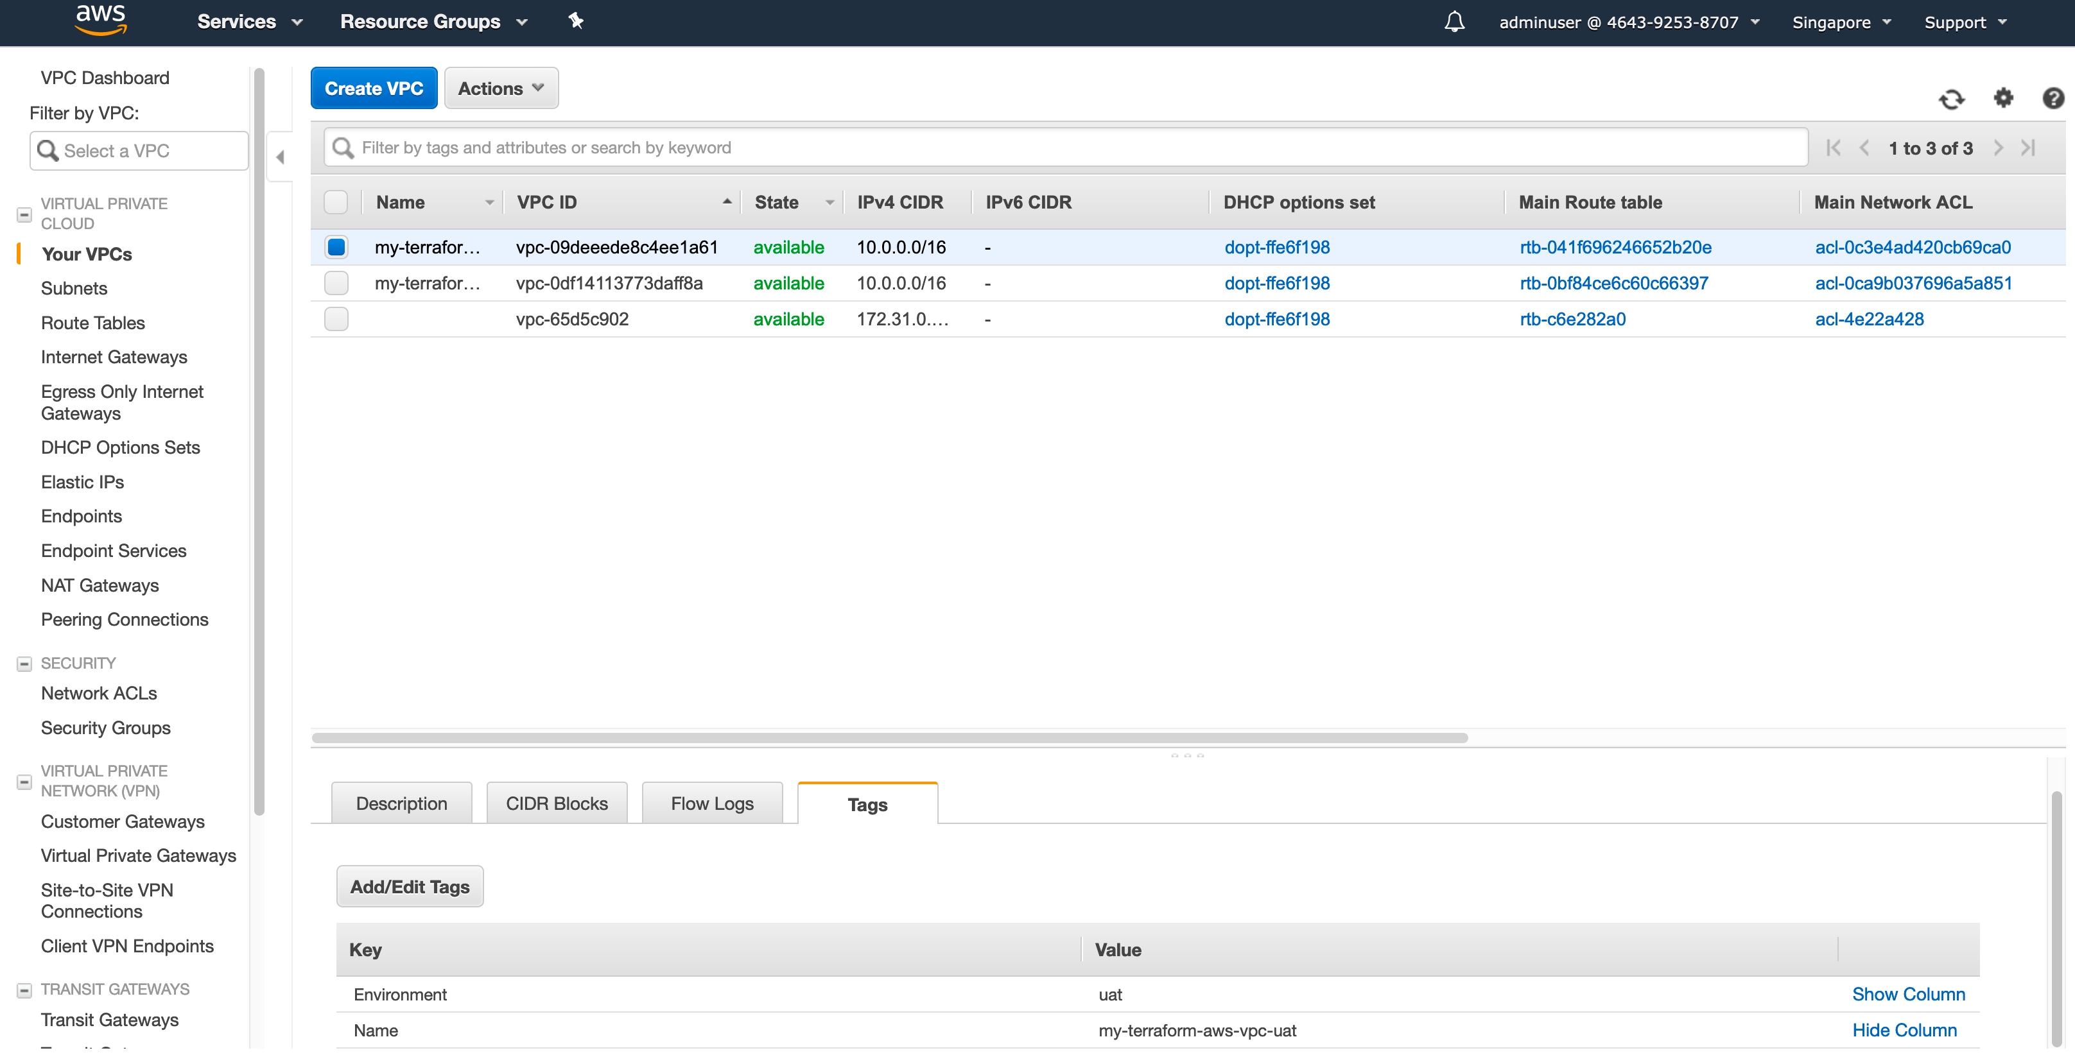Collapse the left sidebar using the arrow
The image size is (2075, 1055).
point(279,156)
